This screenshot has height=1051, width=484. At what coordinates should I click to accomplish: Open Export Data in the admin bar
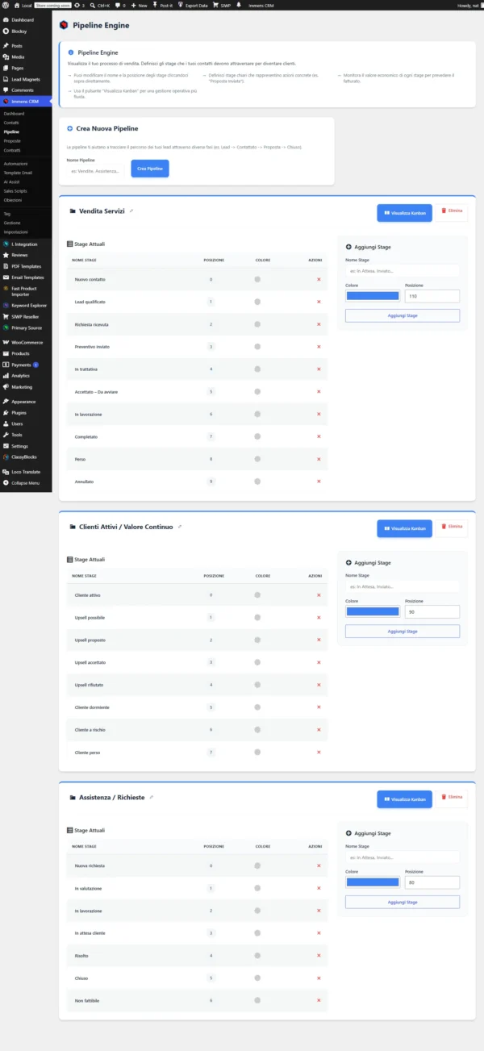tap(192, 5)
